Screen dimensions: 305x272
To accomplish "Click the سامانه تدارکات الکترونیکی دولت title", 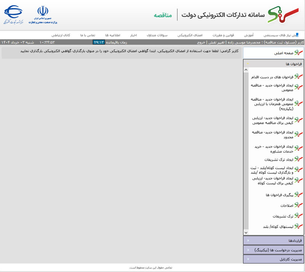I will (x=223, y=15).
